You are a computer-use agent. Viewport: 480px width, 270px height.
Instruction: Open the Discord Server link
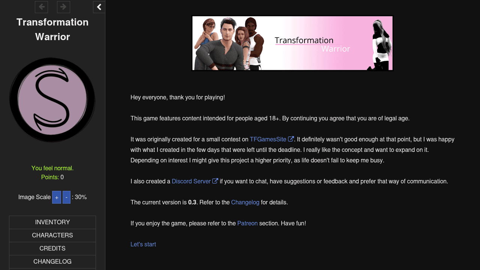click(x=191, y=181)
